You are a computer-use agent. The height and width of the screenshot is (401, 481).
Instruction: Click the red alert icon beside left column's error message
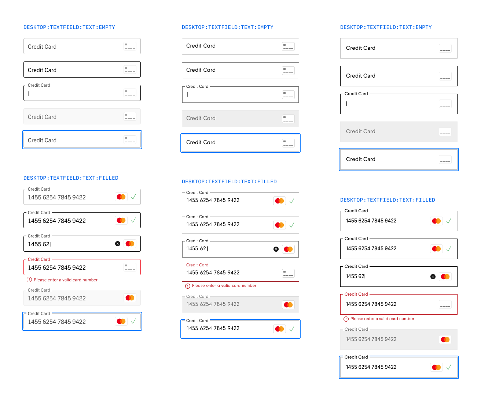pyautogui.click(x=29, y=280)
